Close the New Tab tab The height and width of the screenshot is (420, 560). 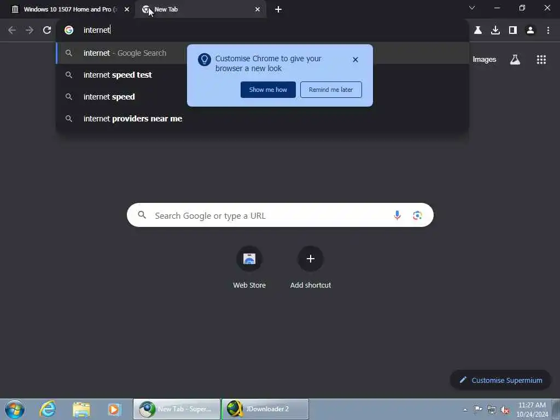point(257,9)
